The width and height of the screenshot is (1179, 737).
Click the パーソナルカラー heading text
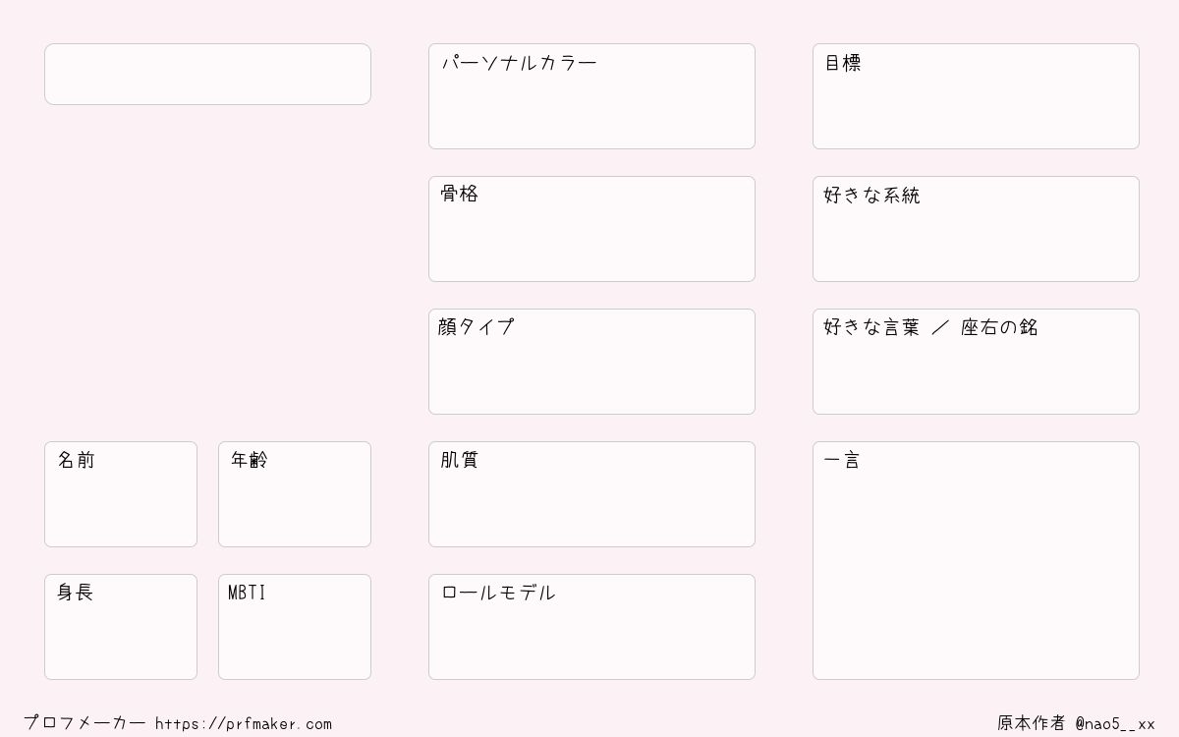[x=519, y=64]
